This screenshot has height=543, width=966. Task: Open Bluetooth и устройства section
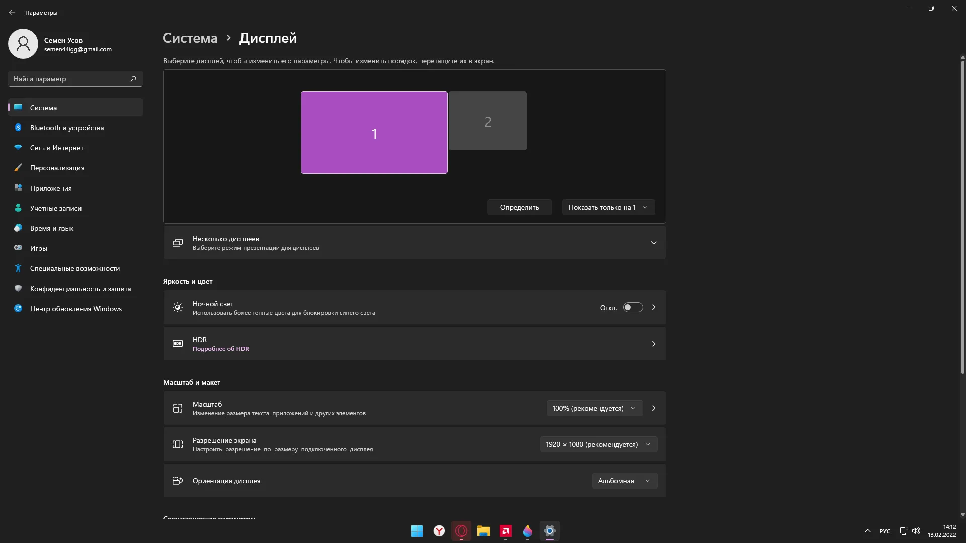coord(75,128)
